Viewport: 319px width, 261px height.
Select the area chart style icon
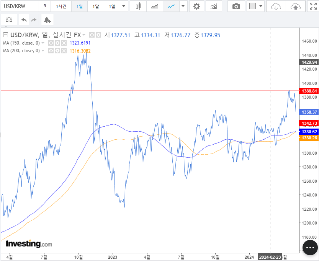155,6
